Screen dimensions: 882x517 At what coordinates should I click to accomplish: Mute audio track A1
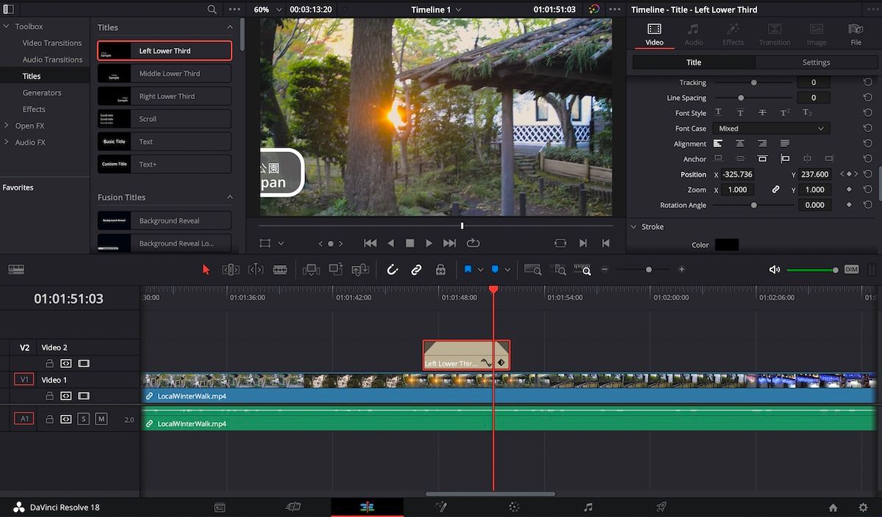[101, 419]
